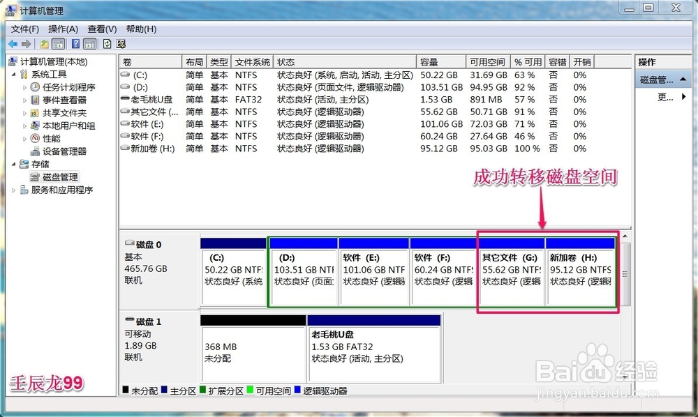Toggle the show/hide console tree icon
The width and height of the screenshot is (698, 417).
click(59, 44)
